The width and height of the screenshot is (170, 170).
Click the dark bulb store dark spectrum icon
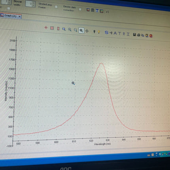(94, 32)
